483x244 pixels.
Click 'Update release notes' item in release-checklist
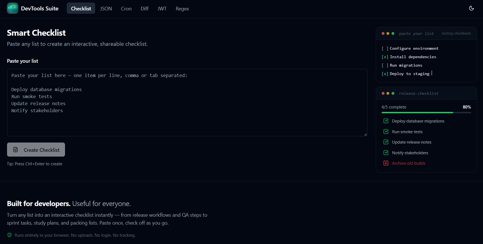point(412,142)
